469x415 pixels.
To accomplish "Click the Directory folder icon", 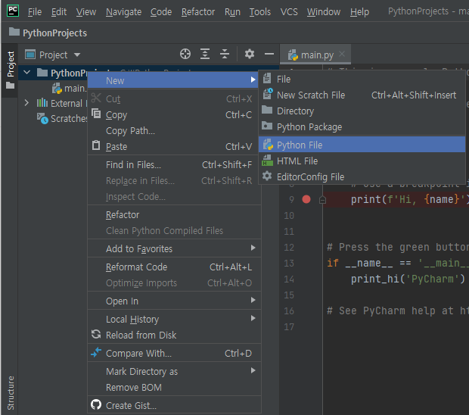I will pos(267,110).
